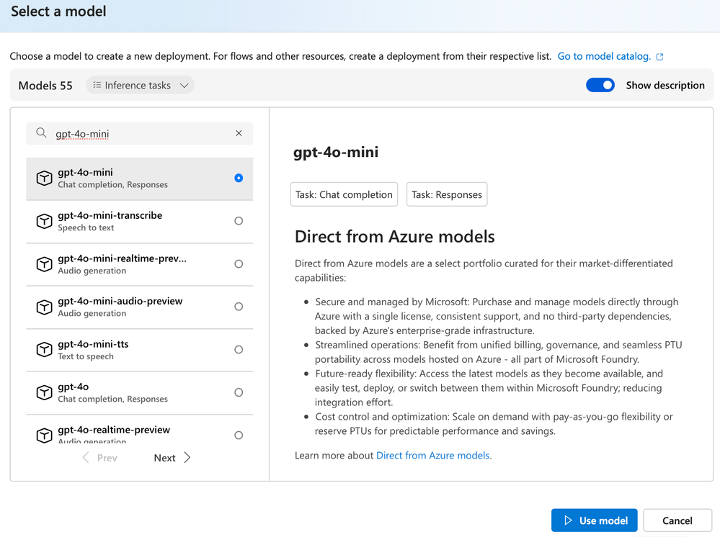Click the cube icon beside gpt-4o model
Image resolution: width=720 pixels, height=537 pixels.
coord(44,392)
